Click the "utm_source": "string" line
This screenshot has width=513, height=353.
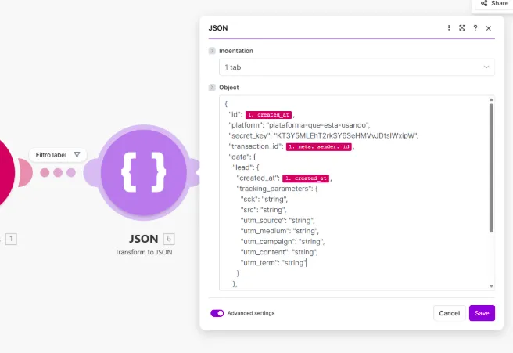click(278, 221)
